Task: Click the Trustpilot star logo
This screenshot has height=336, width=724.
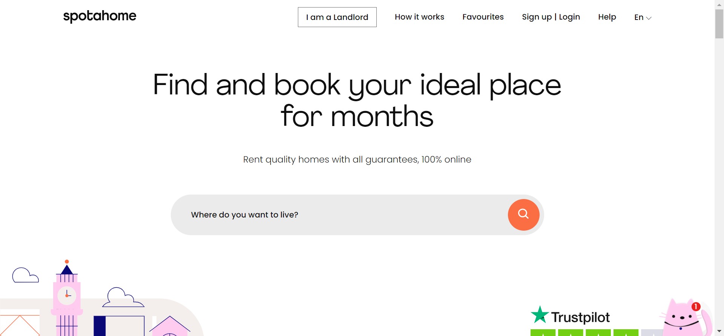Action: click(540, 315)
